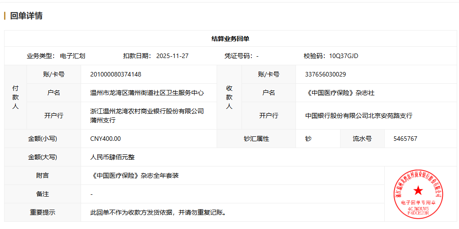This screenshot has width=459, height=229.
Task: Click the amount in words 人民币肆佰元整
Action: (113, 157)
